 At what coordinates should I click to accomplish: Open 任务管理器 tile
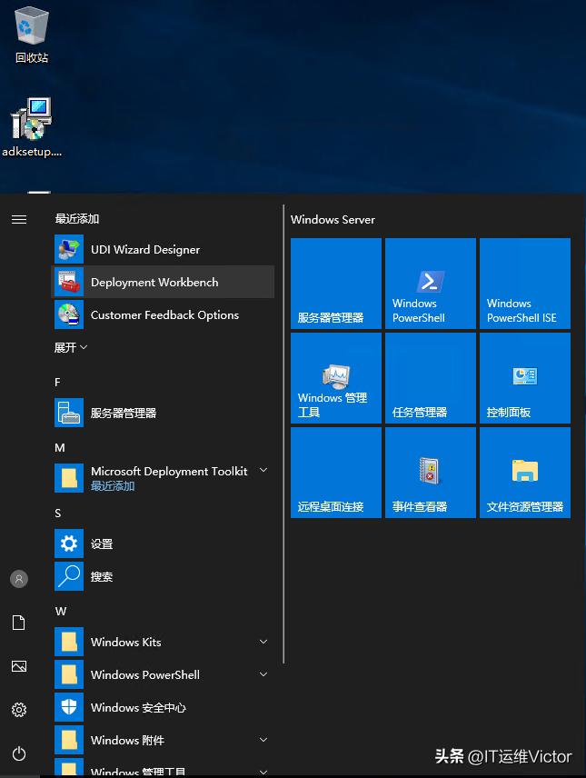coord(431,378)
